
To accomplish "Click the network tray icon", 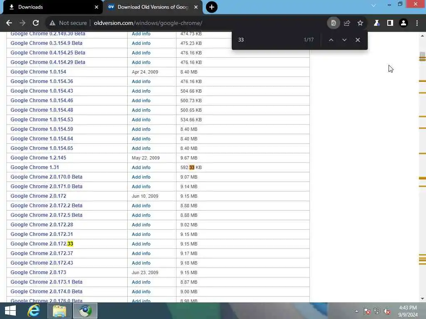I will point(377,311).
